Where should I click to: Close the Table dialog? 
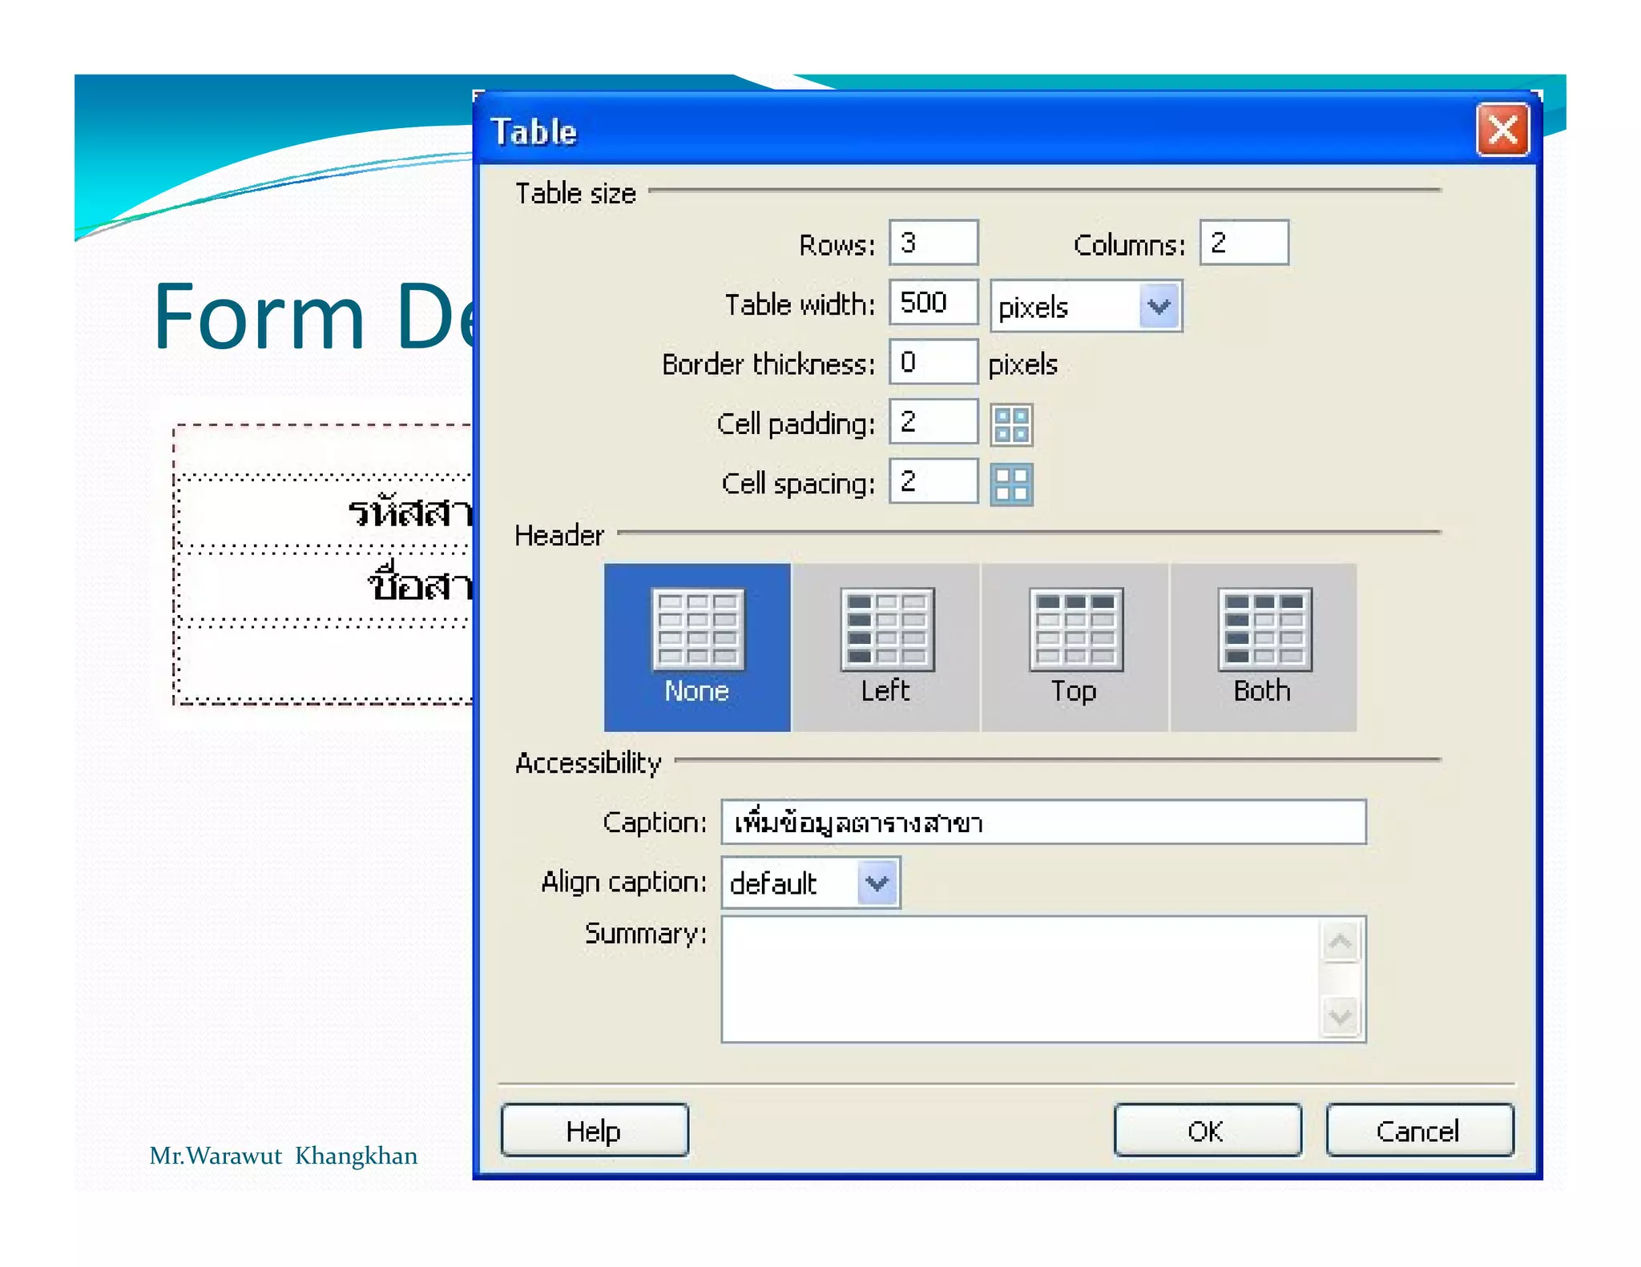1503,130
